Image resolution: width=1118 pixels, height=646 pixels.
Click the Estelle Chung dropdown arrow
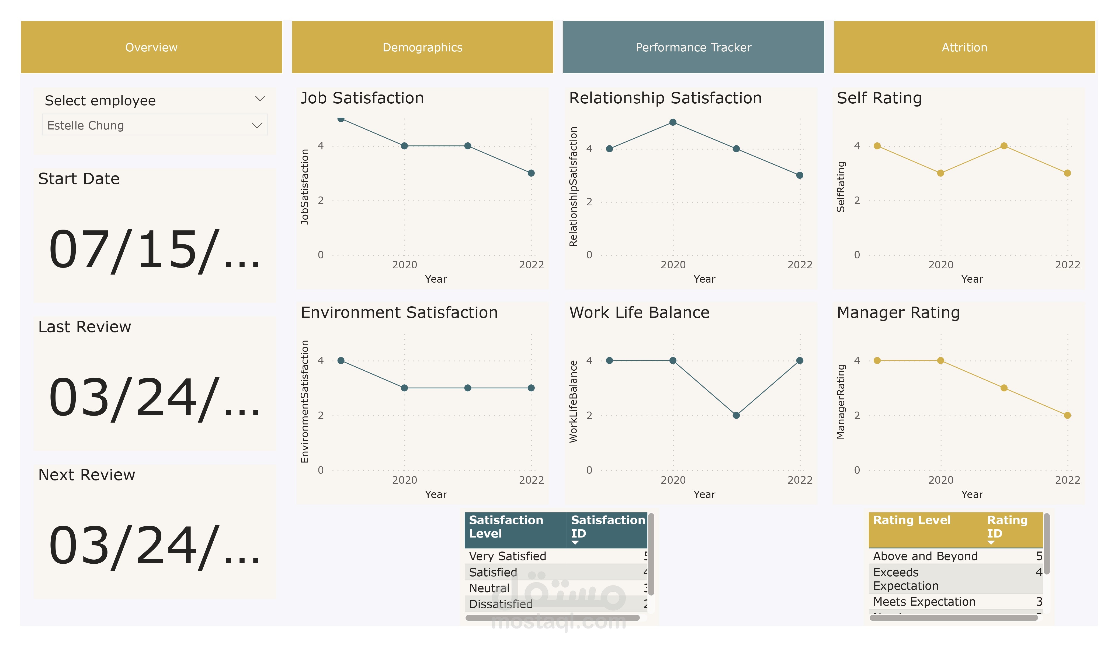(257, 125)
